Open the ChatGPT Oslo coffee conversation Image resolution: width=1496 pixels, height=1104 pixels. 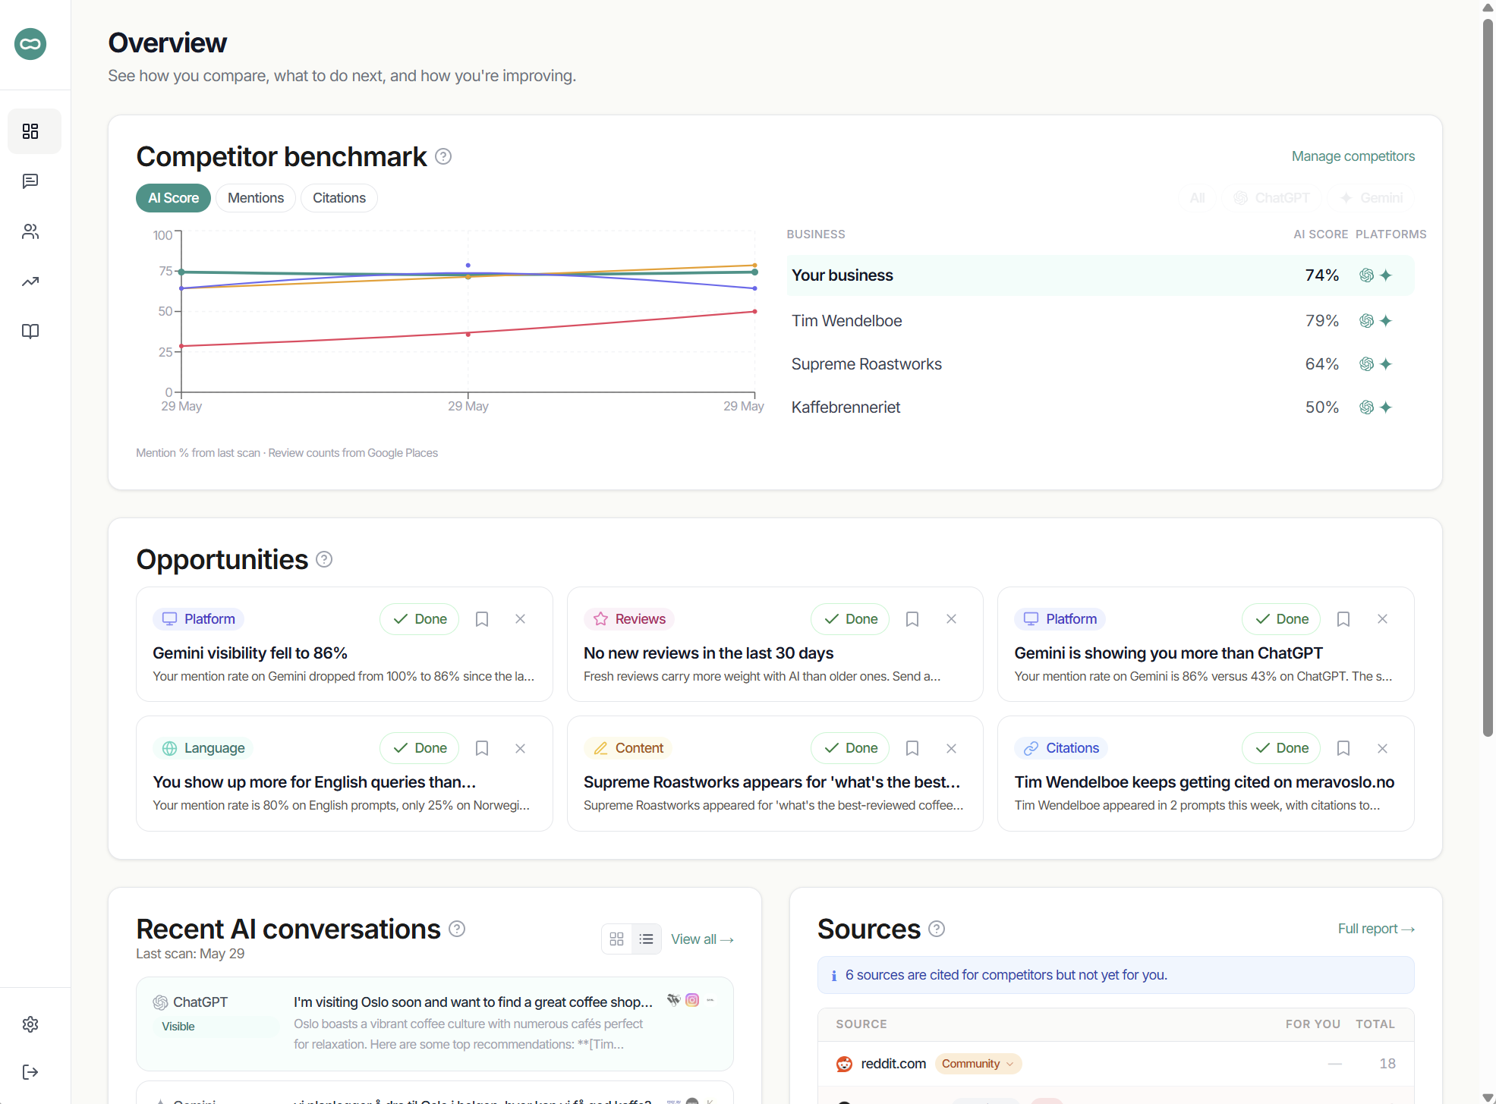pos(435,1024)
